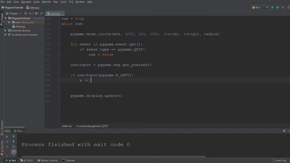Open the Terminal tool window
This screenshot has height=163, width=290.
68,160
